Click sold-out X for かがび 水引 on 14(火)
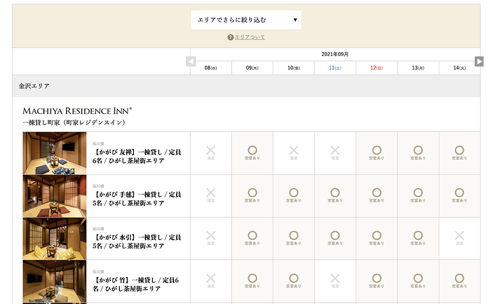The image size is (493, 304). (459, 236)
